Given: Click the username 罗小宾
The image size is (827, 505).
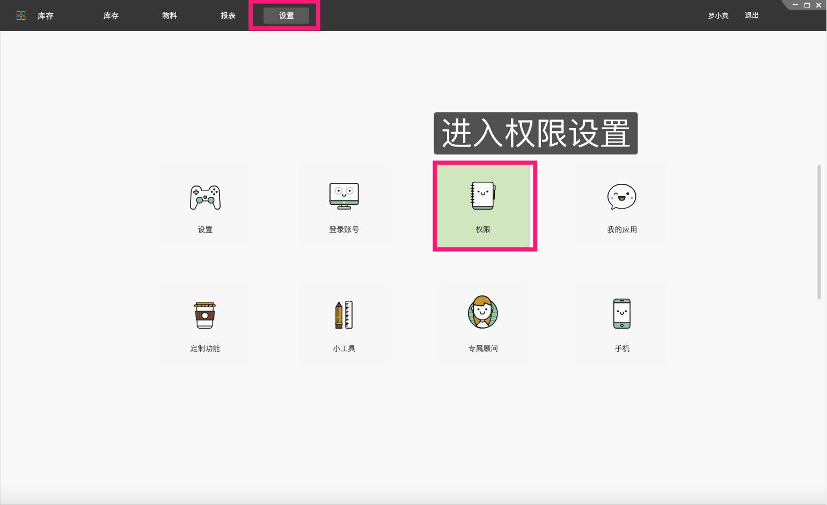Looking at the screenshot, I should click(718, 16).
